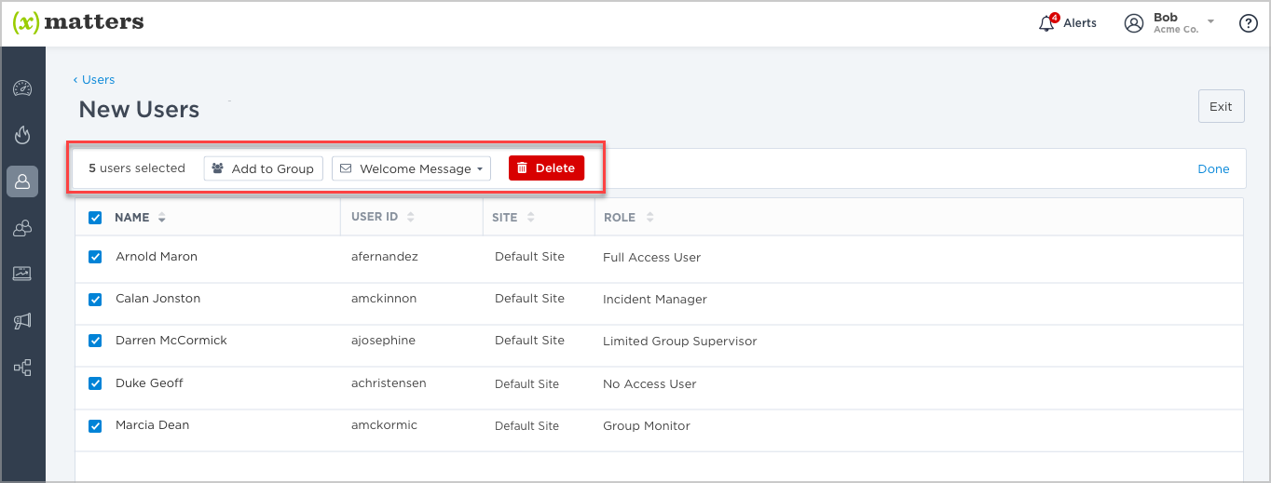Click the red Delete button
The width and height of the screenshot is (1271, 483).
546,168
